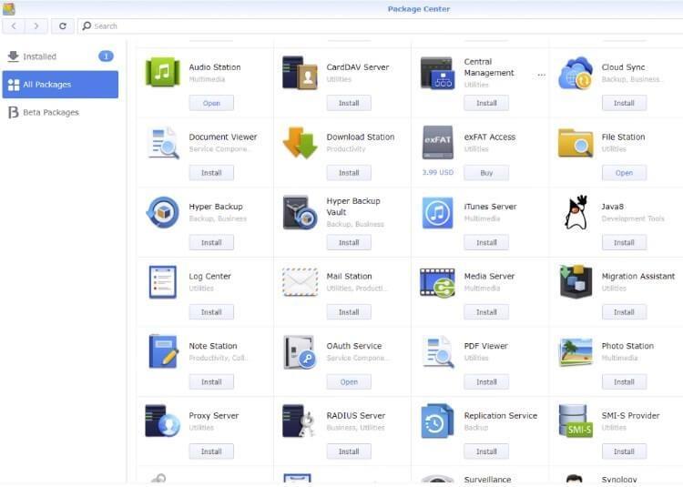
Task: Install CardDAV Server
Action: click(349, 103)
